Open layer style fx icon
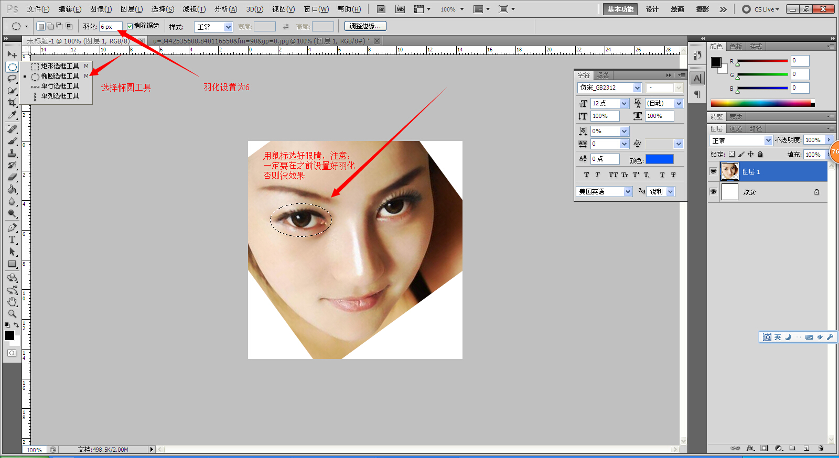839x458 pixels. tap(750, 448)
